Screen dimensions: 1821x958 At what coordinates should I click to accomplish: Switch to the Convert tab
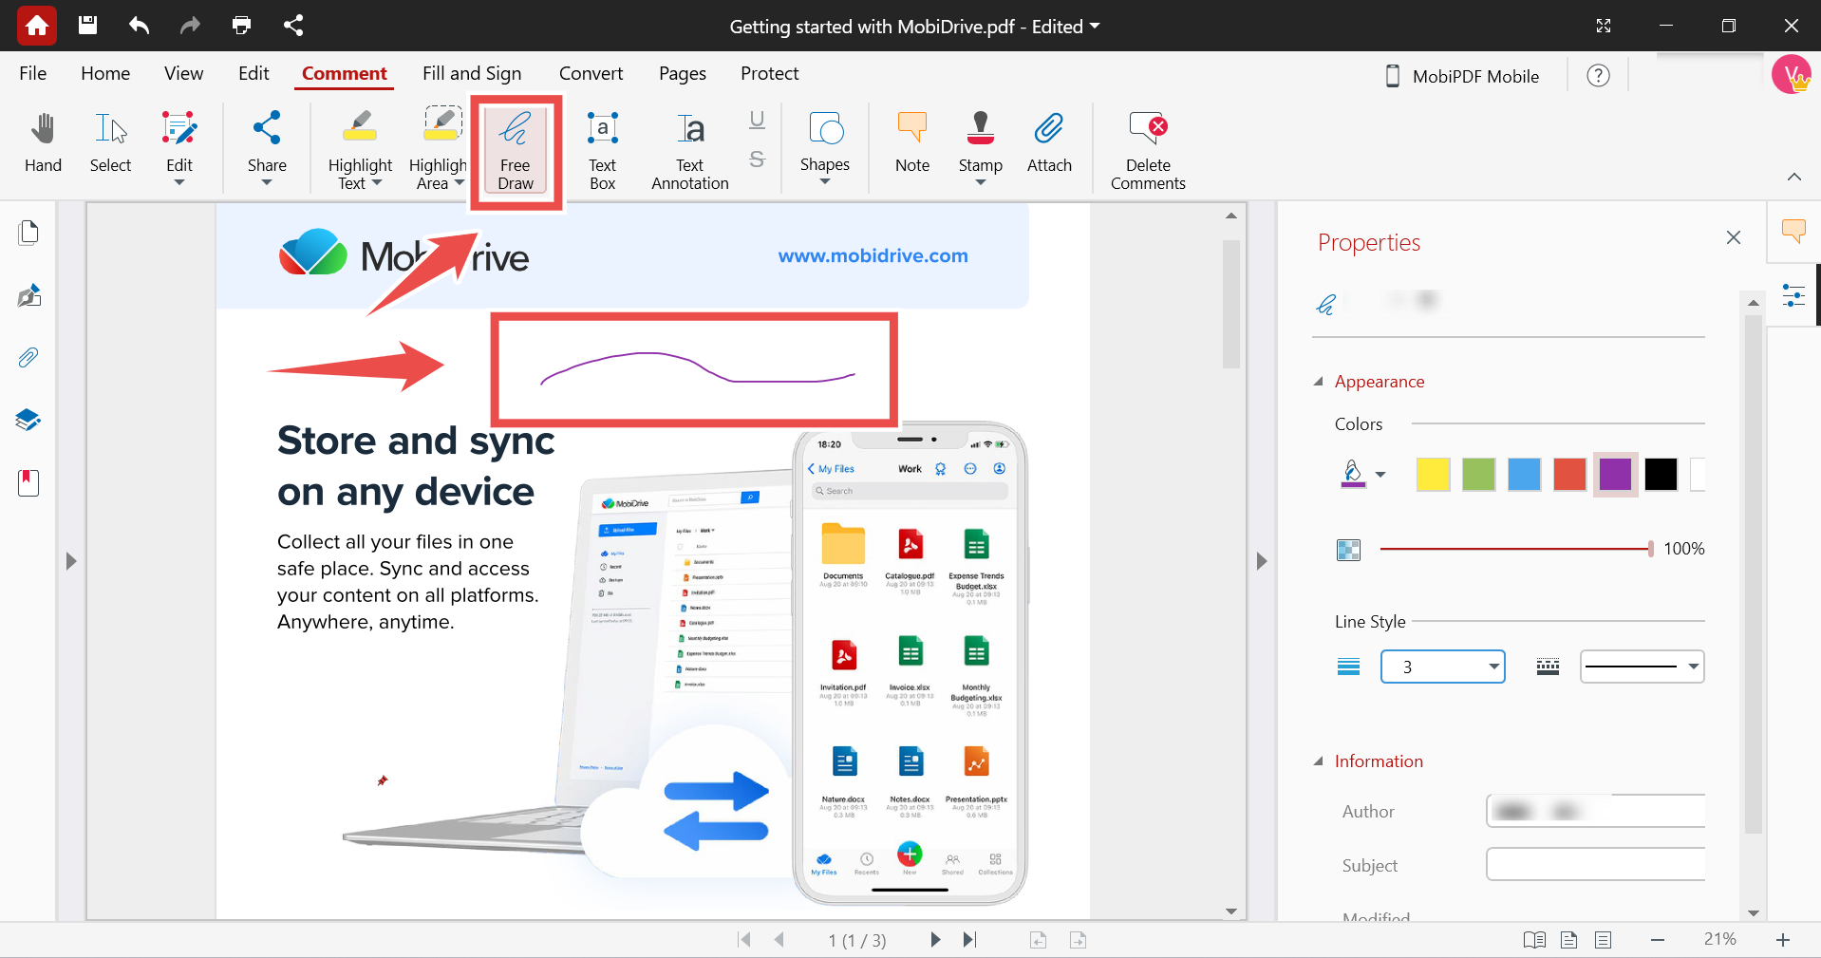(591, 73)
